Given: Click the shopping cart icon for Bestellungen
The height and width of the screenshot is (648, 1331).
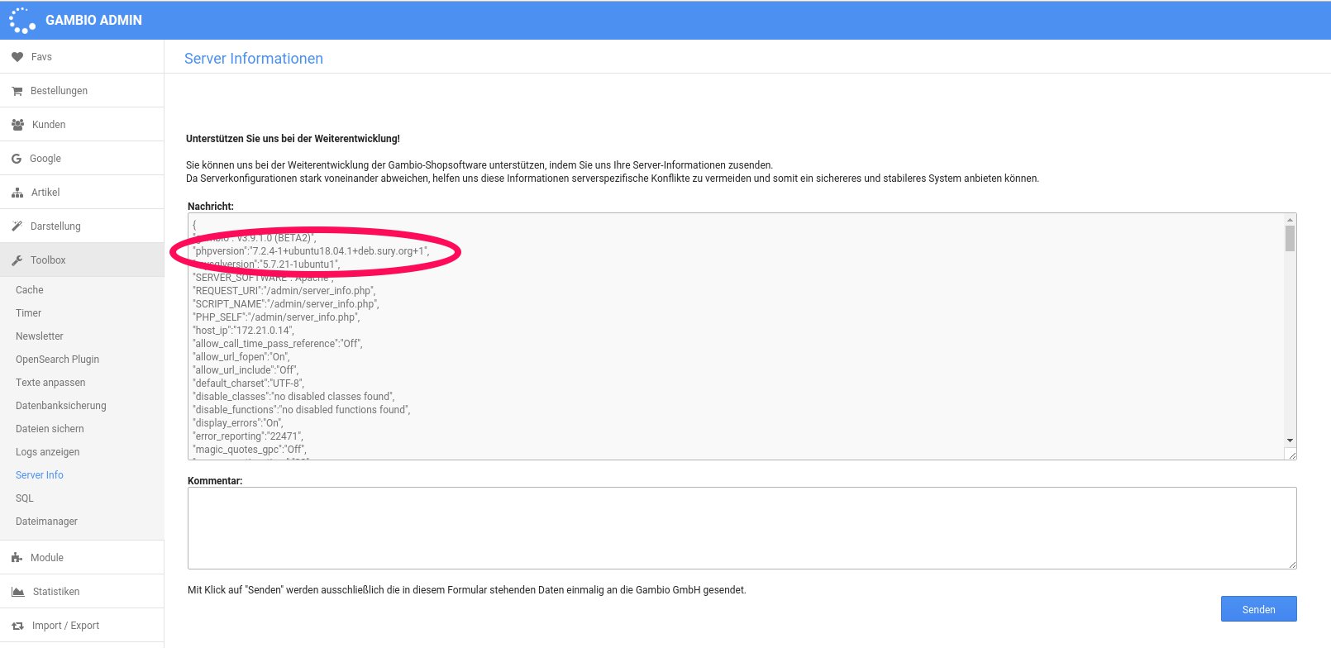Looking at the screenshot, I should pyautogui.click(x=17, y=91).
